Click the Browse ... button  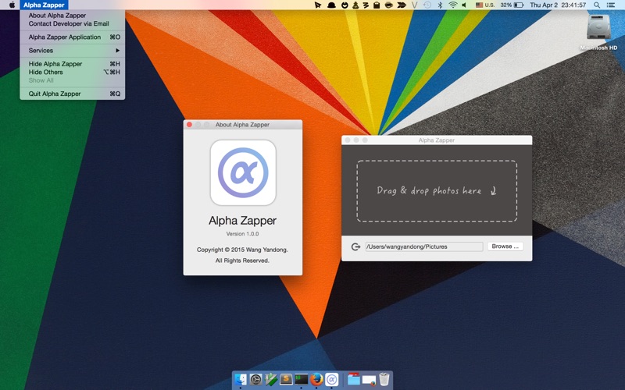point(505,246)
